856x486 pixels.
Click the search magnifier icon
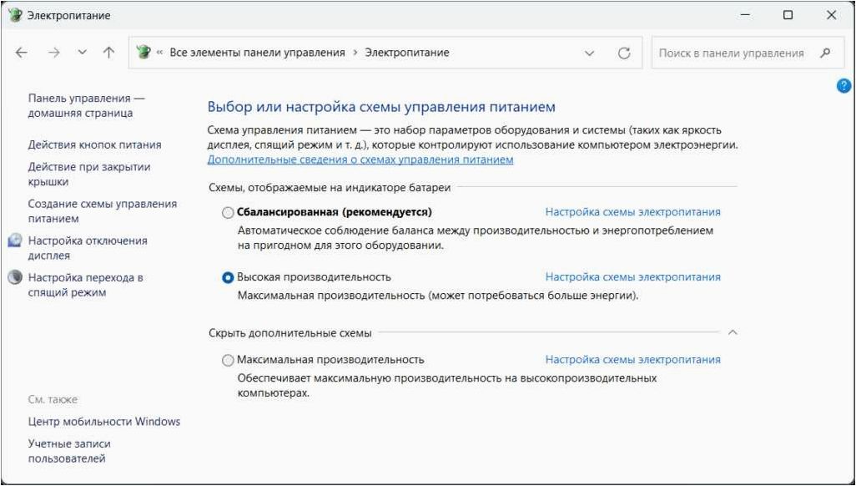[x=825, y=53]
